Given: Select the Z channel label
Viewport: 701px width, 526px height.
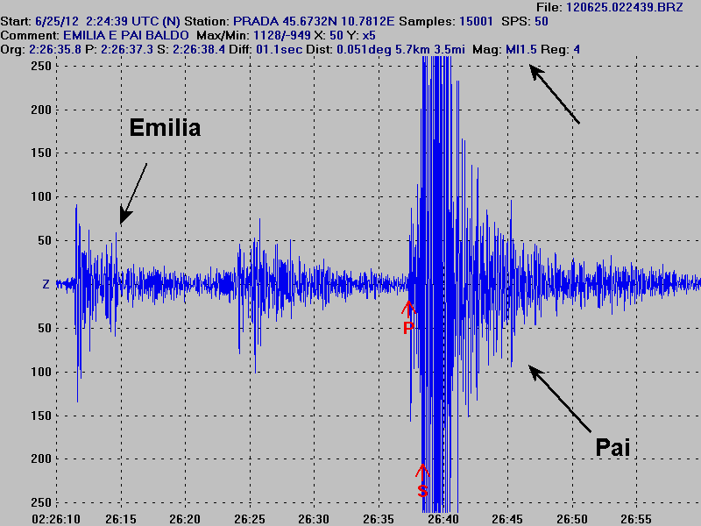Looking at the screenshot, I should point(46,284).
